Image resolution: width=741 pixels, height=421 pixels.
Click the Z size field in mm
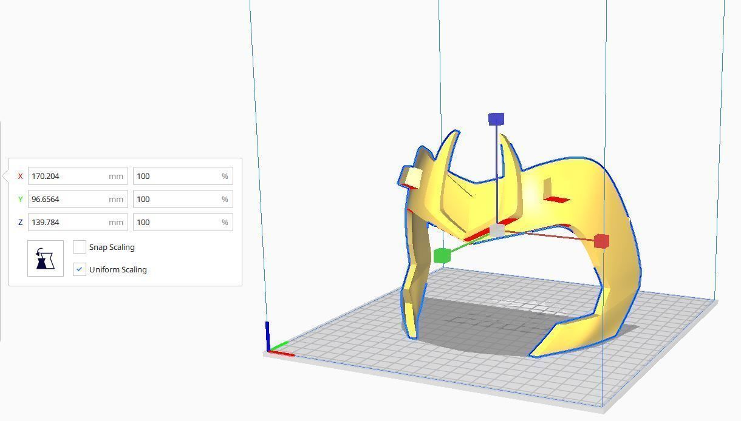pyautogui.click(x=78, y=222)
